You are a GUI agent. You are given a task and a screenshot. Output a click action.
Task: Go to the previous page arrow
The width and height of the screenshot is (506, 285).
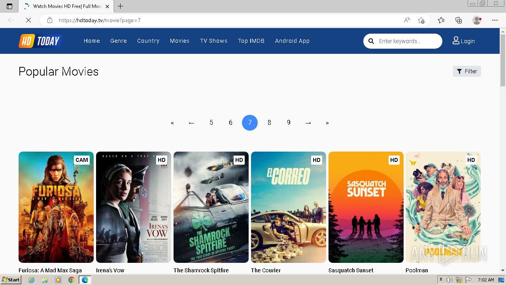pyautogui.click(x=192, y=123)
